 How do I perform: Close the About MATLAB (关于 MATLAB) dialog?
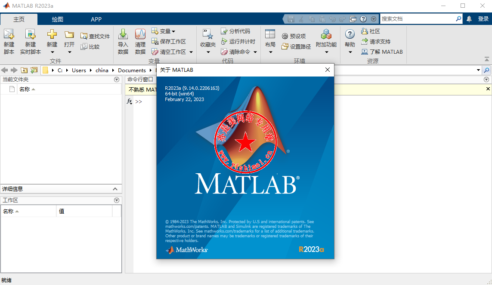327,70
